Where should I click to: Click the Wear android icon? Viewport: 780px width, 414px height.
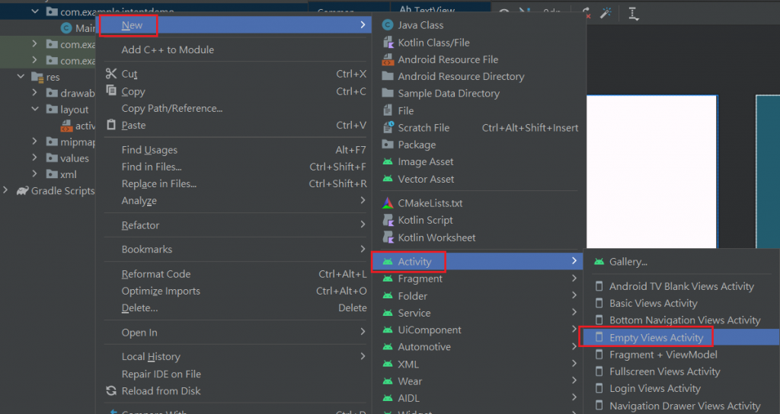(x=388, y=381)
